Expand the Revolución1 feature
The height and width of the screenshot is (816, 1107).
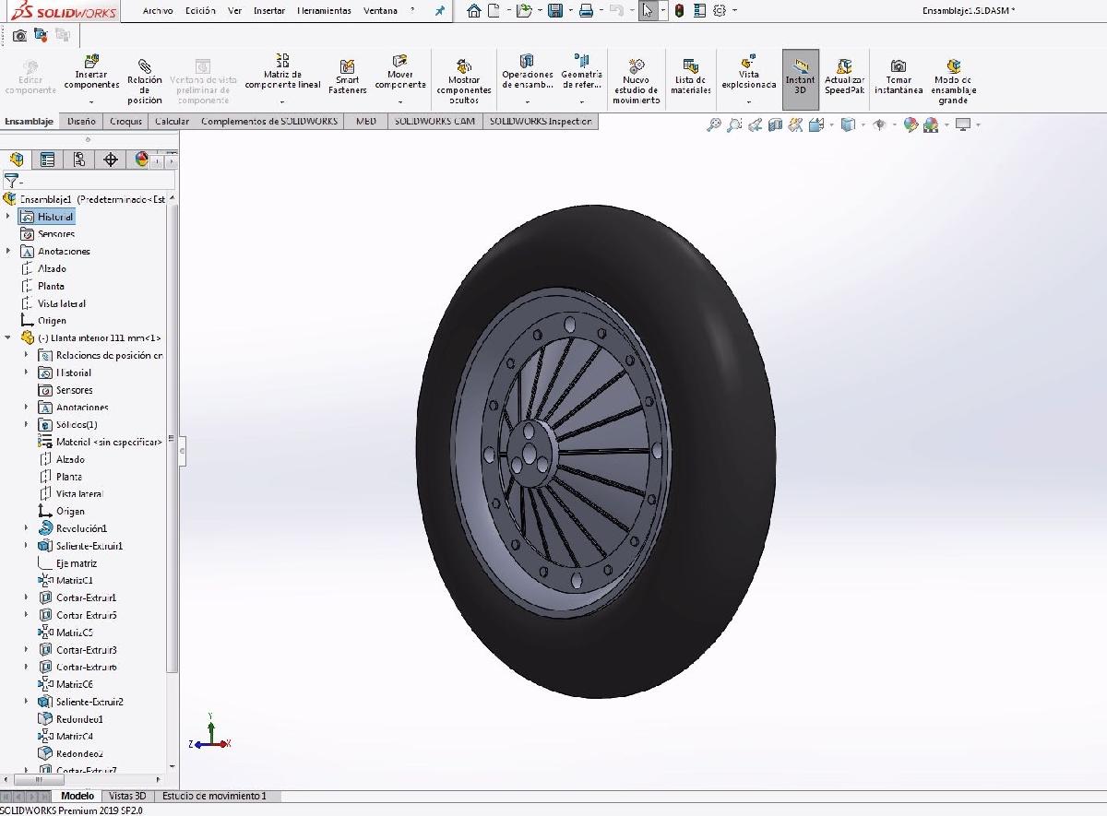tap(27, 528)
